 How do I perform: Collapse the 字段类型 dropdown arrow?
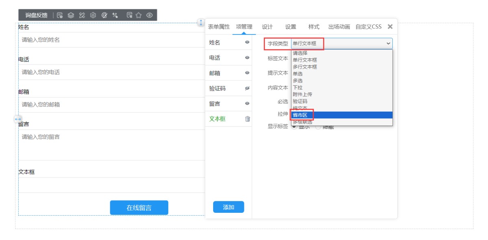pyautogui.click(x=388, y=43)
